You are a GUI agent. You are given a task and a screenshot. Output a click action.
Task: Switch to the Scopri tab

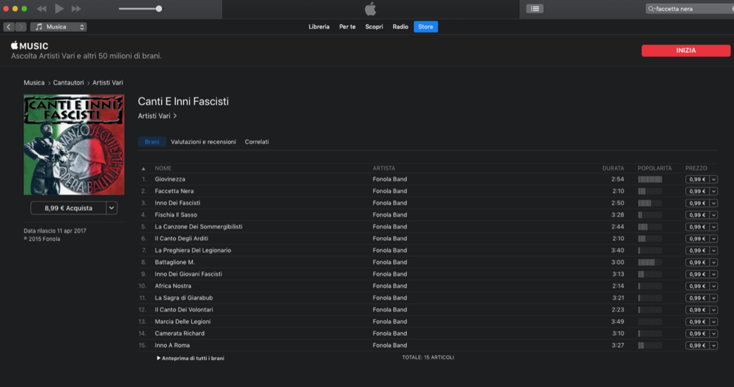pos(374,27)
